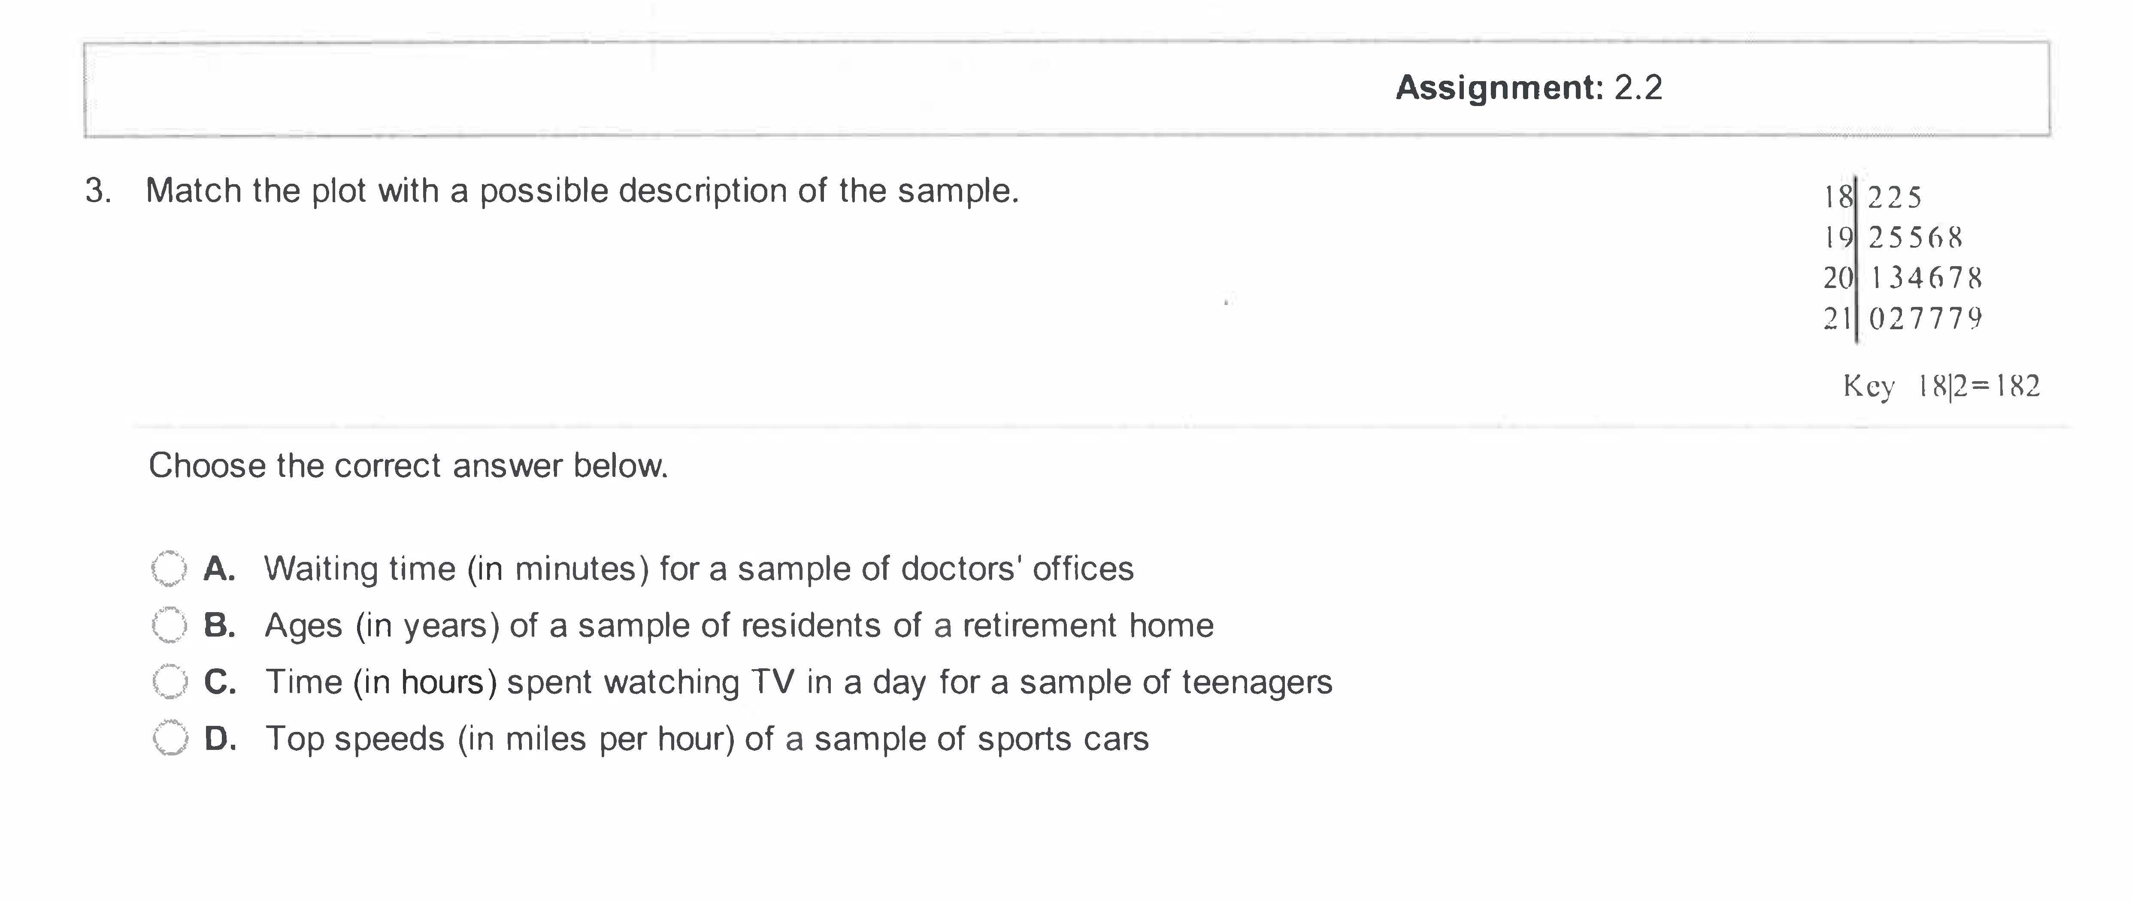Click stem 19 row of the plot
Screen dimensions: 2132x901
coord(1892,238)
